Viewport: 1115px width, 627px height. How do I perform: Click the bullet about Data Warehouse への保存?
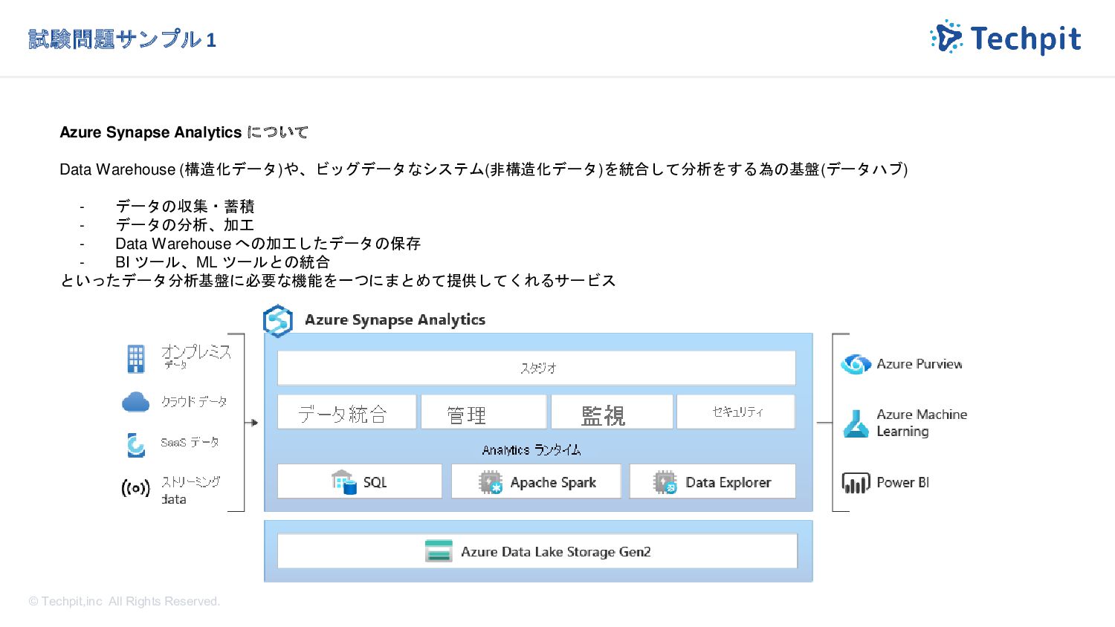coord(268,244)
